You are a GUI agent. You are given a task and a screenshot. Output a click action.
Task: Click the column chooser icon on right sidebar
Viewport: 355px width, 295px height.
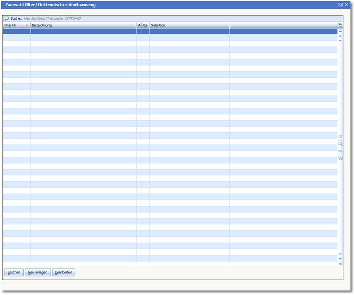[x=340, y=137]
